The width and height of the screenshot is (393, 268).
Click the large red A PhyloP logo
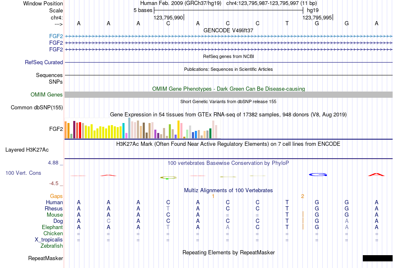376,174
